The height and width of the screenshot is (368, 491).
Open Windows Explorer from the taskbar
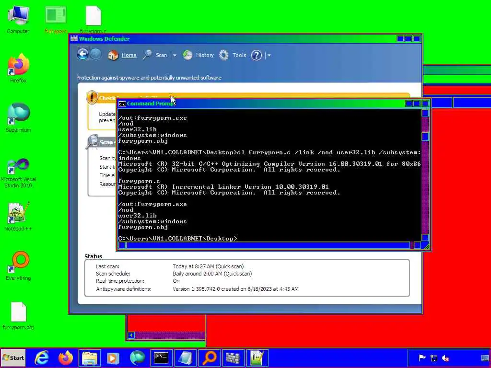click(x=90, y=357)
